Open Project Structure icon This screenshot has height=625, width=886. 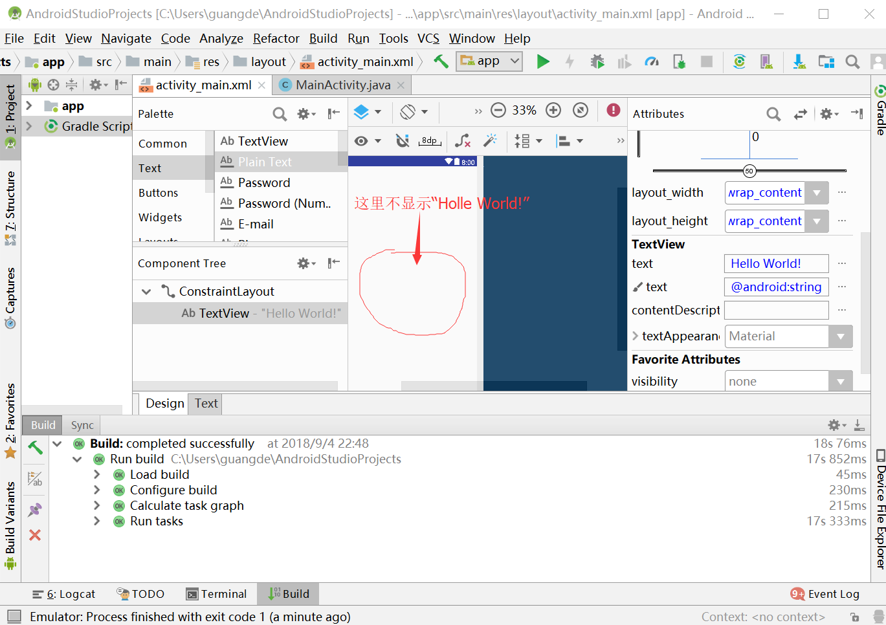(x=826, y=61)
